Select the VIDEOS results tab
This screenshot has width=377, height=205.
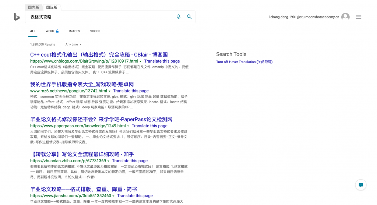(x=95, y=31)
